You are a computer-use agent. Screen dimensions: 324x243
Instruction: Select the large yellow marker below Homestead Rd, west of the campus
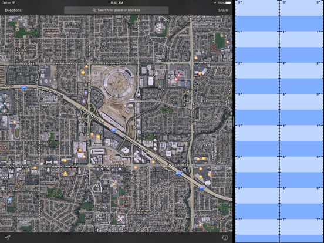pyautogui.click(x=83, y=72)
